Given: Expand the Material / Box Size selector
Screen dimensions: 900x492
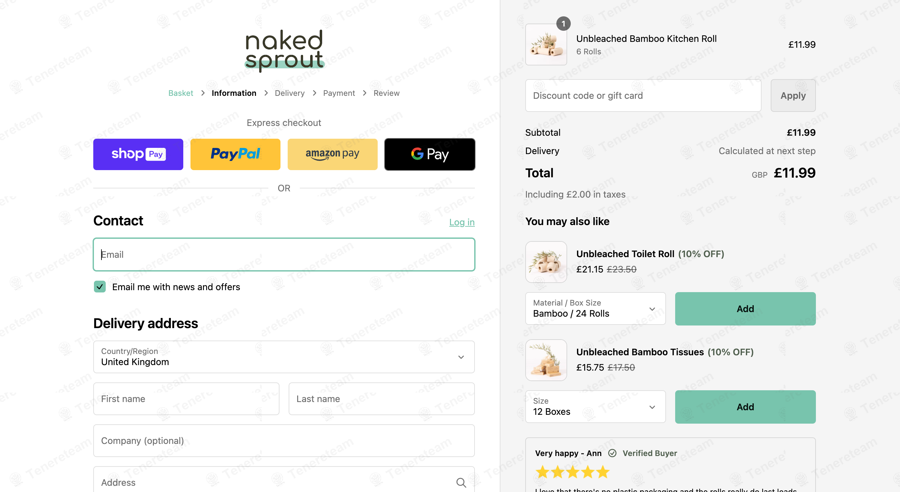Looking at the screenshot, I should 595,309.
